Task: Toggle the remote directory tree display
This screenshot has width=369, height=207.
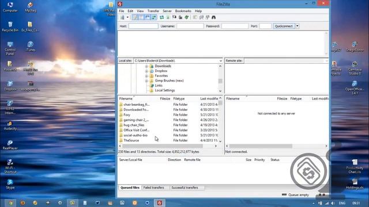Action: tap(148, 17)
